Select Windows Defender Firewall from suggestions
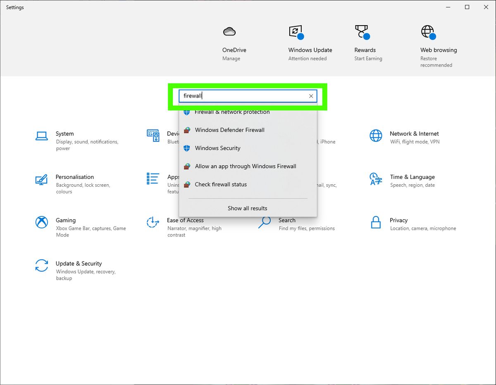The width and height of the screenshot is (496, 385). tap(230, 130)
